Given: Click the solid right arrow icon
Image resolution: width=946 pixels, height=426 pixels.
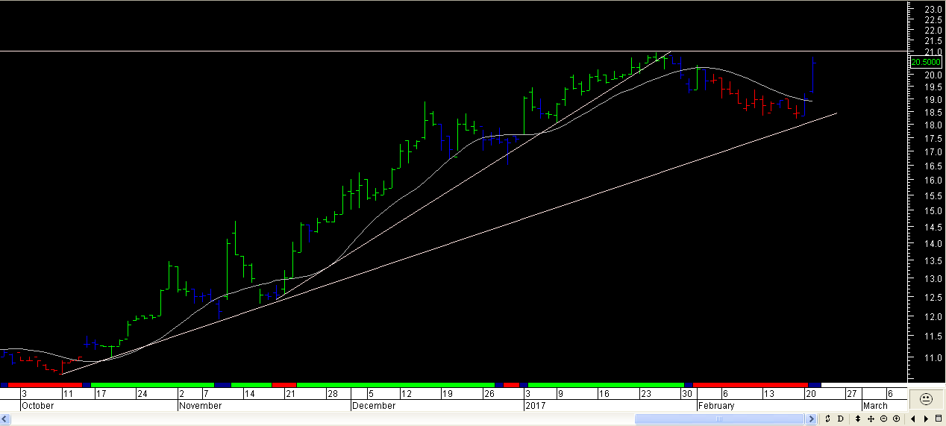Looking at the screenshot, I should (926, 419).
